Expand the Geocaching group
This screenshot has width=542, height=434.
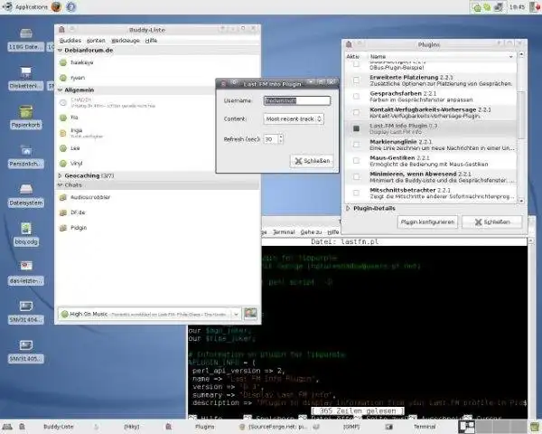click(x=60, y=175)
